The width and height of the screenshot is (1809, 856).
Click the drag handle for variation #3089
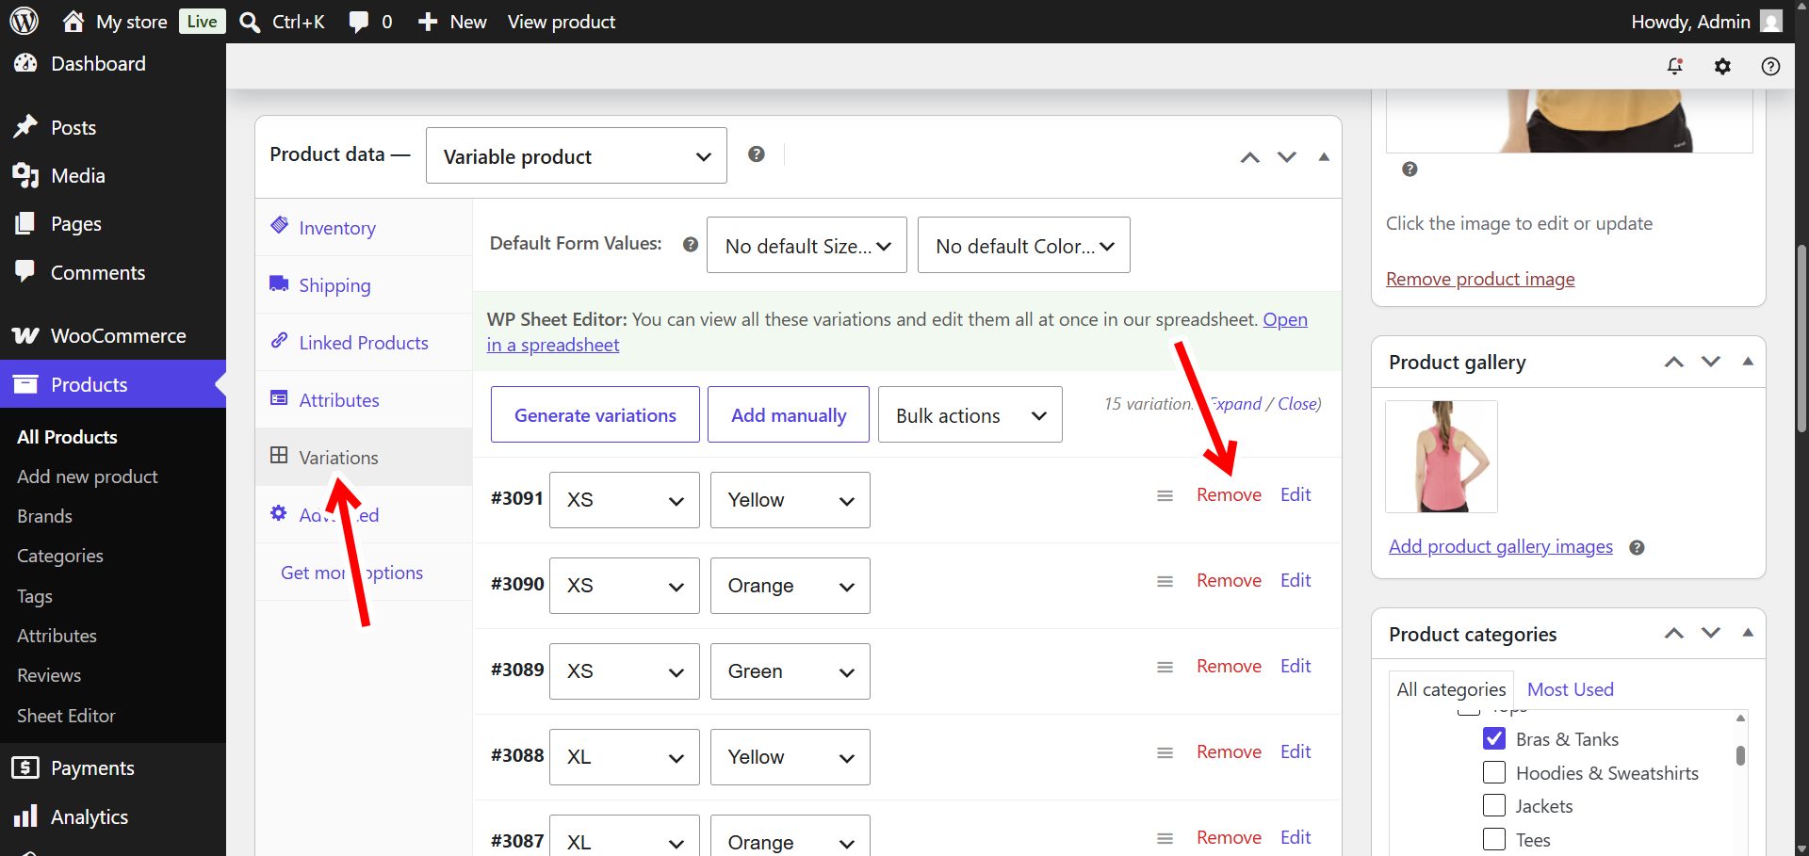pyautogui.click(x=1165, y=668)
